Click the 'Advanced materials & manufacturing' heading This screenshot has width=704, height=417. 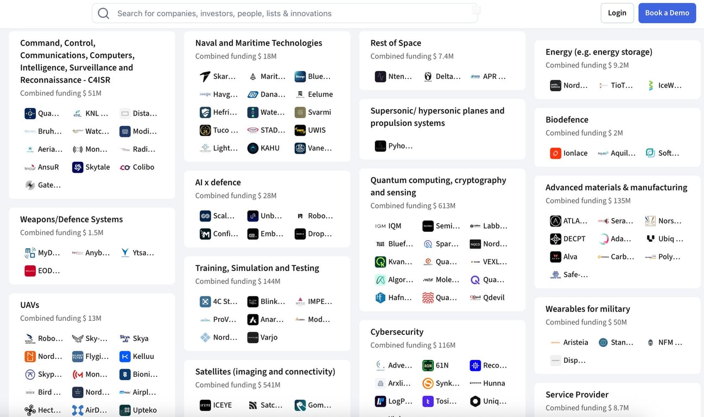(617, 187)
